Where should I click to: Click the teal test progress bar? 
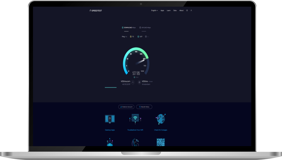tap(111, 87)
